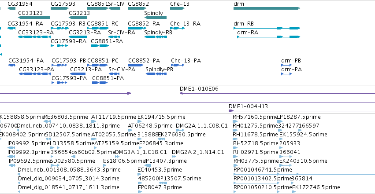Click the CG8852-RA transcript label

(x=144, y=24)
